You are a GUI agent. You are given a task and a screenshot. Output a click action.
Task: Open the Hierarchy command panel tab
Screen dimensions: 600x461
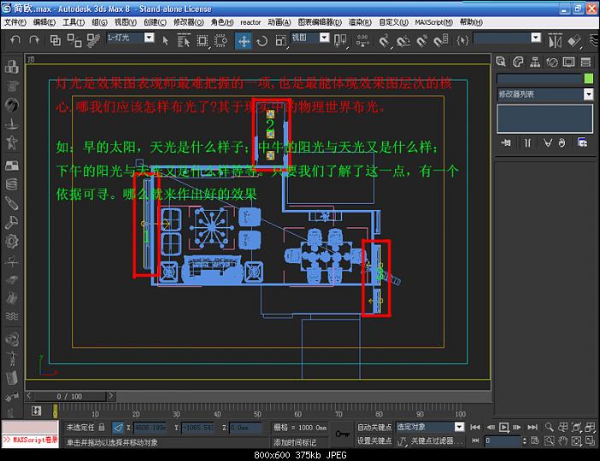(534, 61)
